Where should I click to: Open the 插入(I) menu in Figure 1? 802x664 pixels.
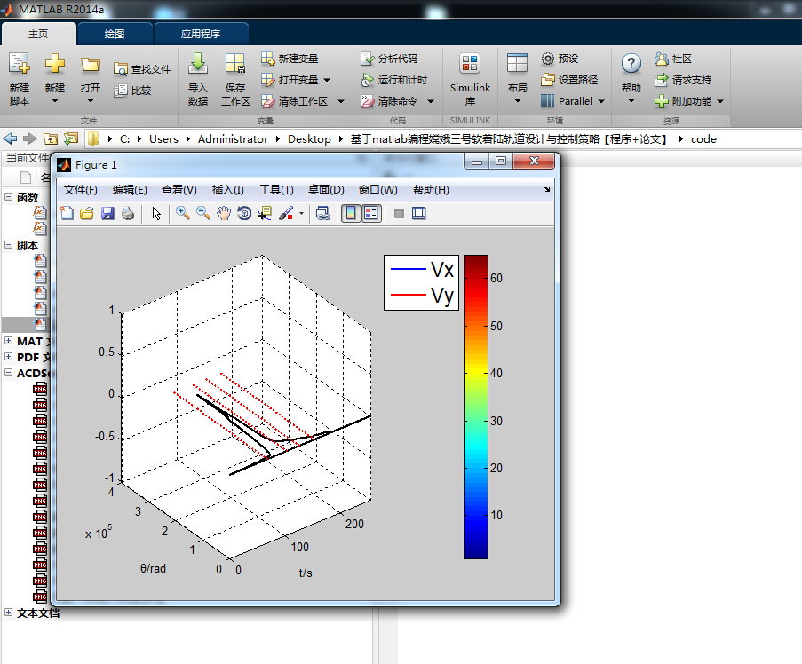click(227, 190)
